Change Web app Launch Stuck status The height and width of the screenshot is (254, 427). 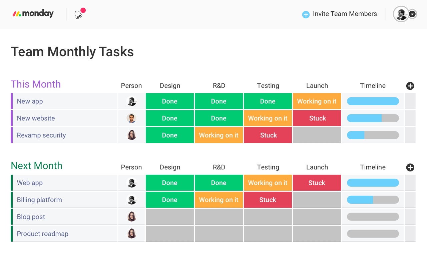click(317, 183)
